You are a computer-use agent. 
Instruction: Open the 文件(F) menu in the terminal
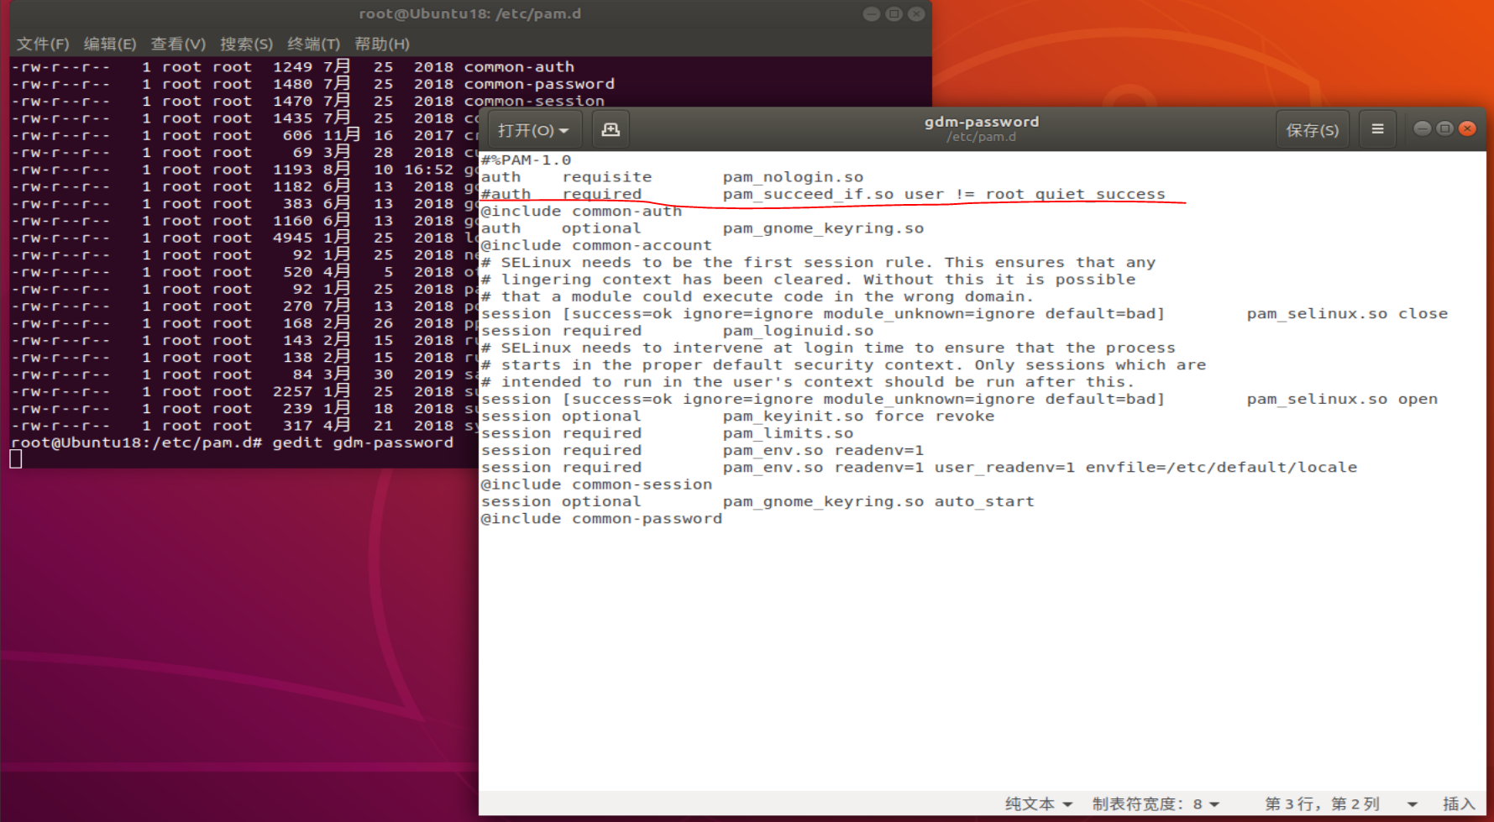tap(42, 44)
